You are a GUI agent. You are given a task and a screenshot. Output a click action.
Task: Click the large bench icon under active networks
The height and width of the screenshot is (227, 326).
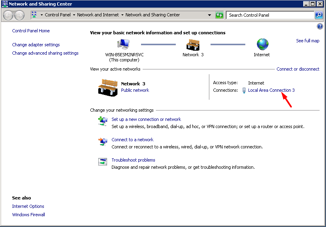click(x=107, y=87)
